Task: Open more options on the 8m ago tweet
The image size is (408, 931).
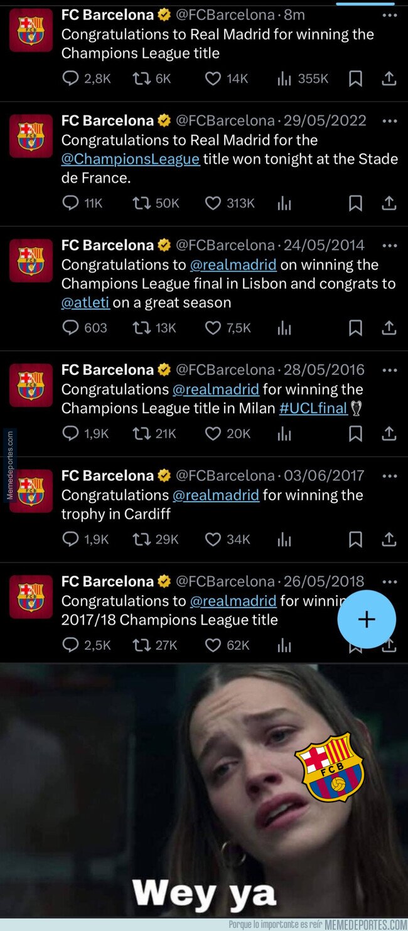Action: click(x=389, y=15)
